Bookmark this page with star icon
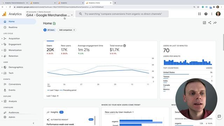 [x=198, y=7]
